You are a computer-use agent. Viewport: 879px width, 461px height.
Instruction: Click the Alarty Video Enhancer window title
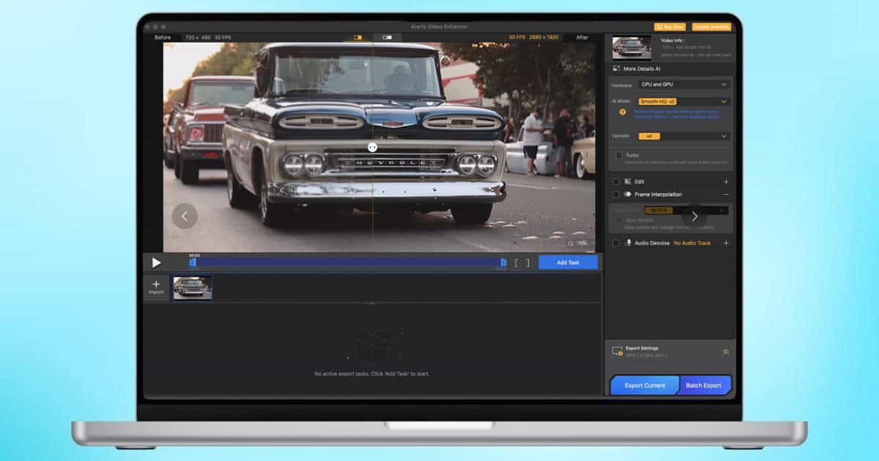point(439,27)
